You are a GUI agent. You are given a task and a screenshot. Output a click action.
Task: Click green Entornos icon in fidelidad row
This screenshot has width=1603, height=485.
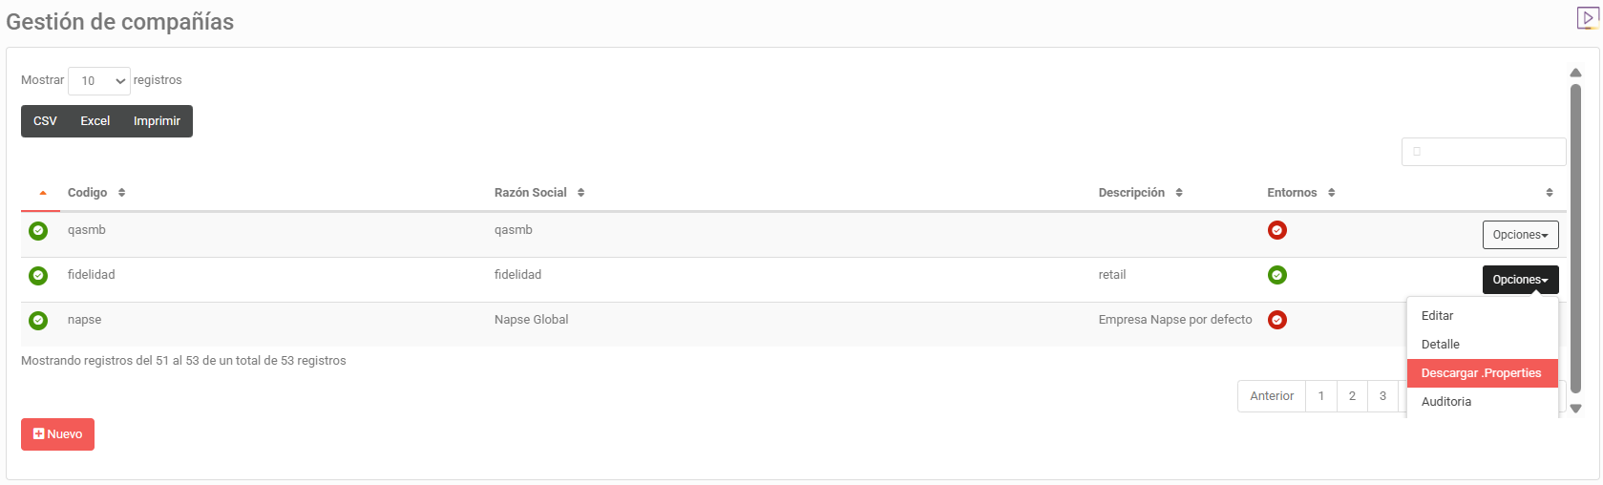1276,275
